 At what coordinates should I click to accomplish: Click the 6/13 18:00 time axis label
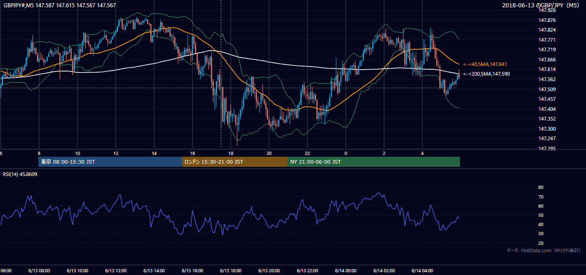click(x=231, y=270)
